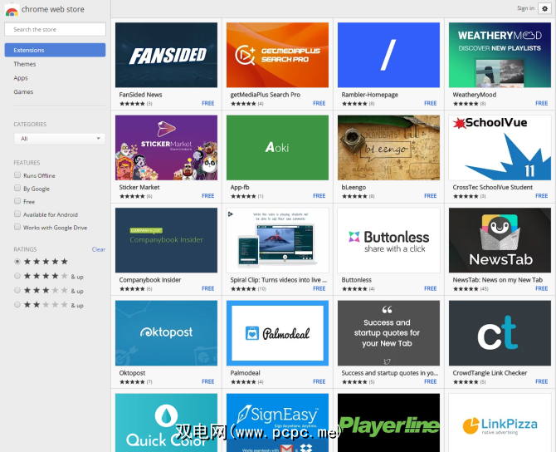Click the getMediaPlus Search Pro star rating
The height and width of the screenshot is (452, 556).
pos(243,104)
